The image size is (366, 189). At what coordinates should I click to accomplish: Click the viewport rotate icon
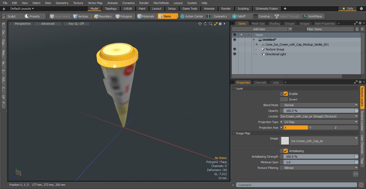pyautogui.click(x=206, y=24)
